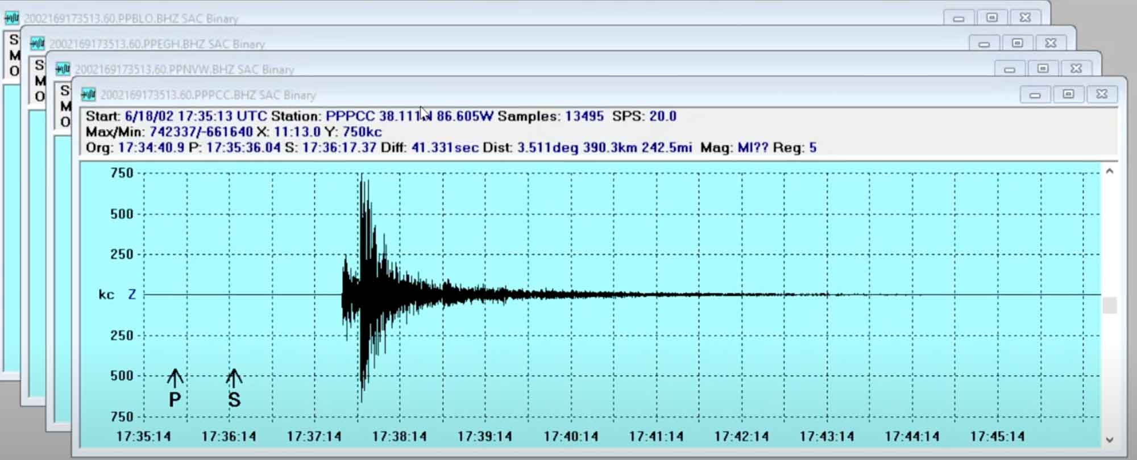Minimize the PPPCC.BHZ window
This screenshot has width=1137, height=460.
(x=1035, y=94)
